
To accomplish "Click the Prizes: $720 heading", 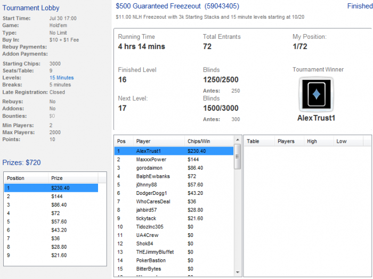I will coord(21,162).
